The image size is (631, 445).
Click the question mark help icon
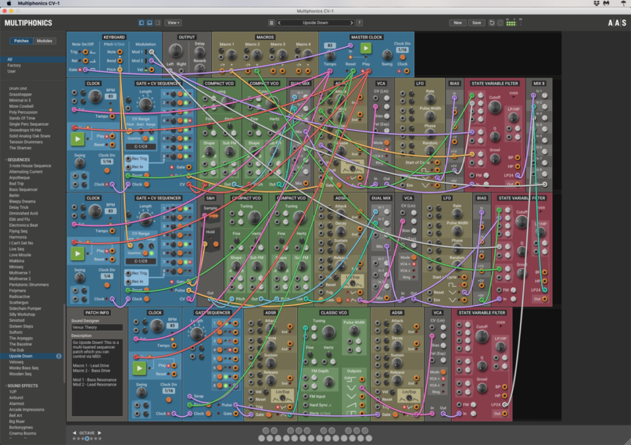(359, 23)
